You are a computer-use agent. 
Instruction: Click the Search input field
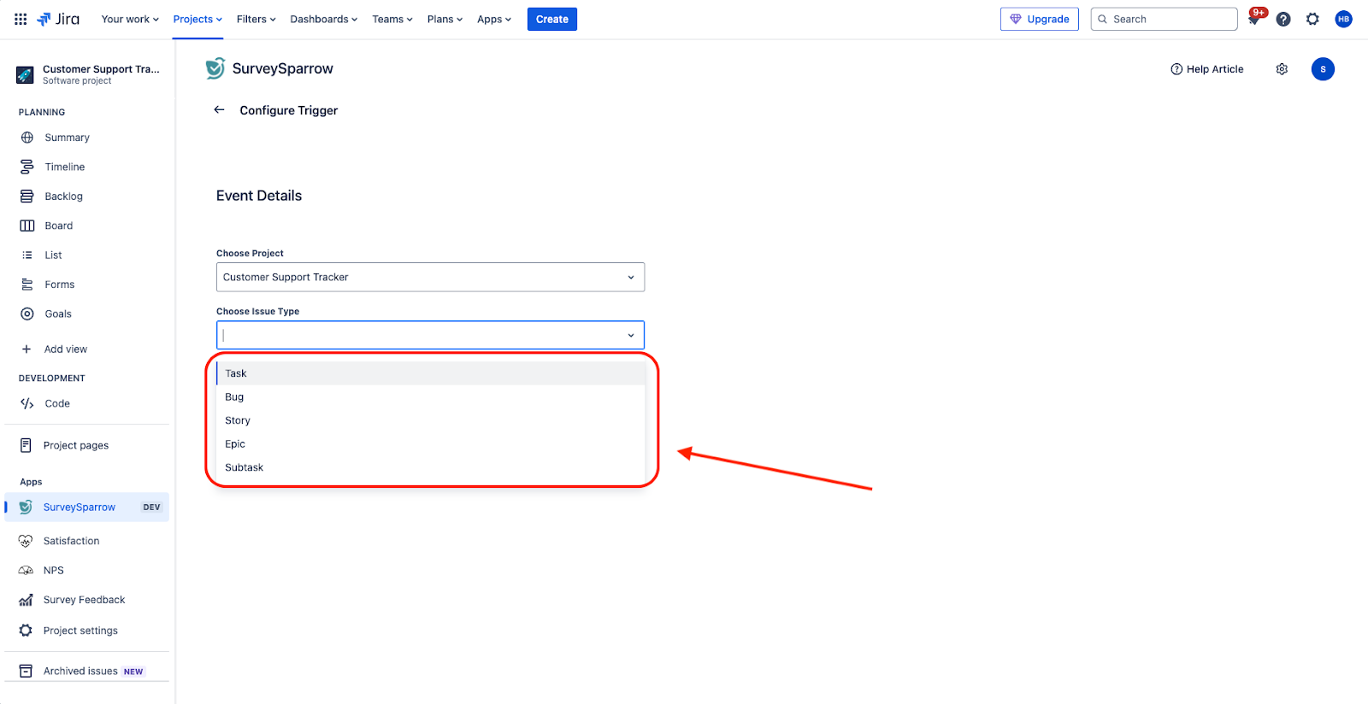[1170, 19]
